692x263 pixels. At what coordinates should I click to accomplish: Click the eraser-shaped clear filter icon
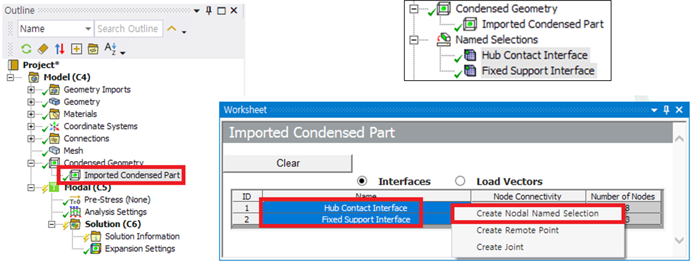(43, 49)
